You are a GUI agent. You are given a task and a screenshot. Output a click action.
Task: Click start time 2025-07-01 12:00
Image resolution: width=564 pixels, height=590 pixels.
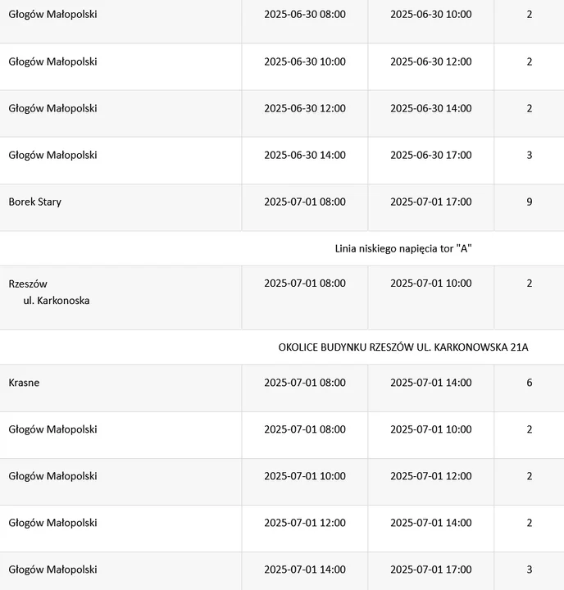pos(305,523)
